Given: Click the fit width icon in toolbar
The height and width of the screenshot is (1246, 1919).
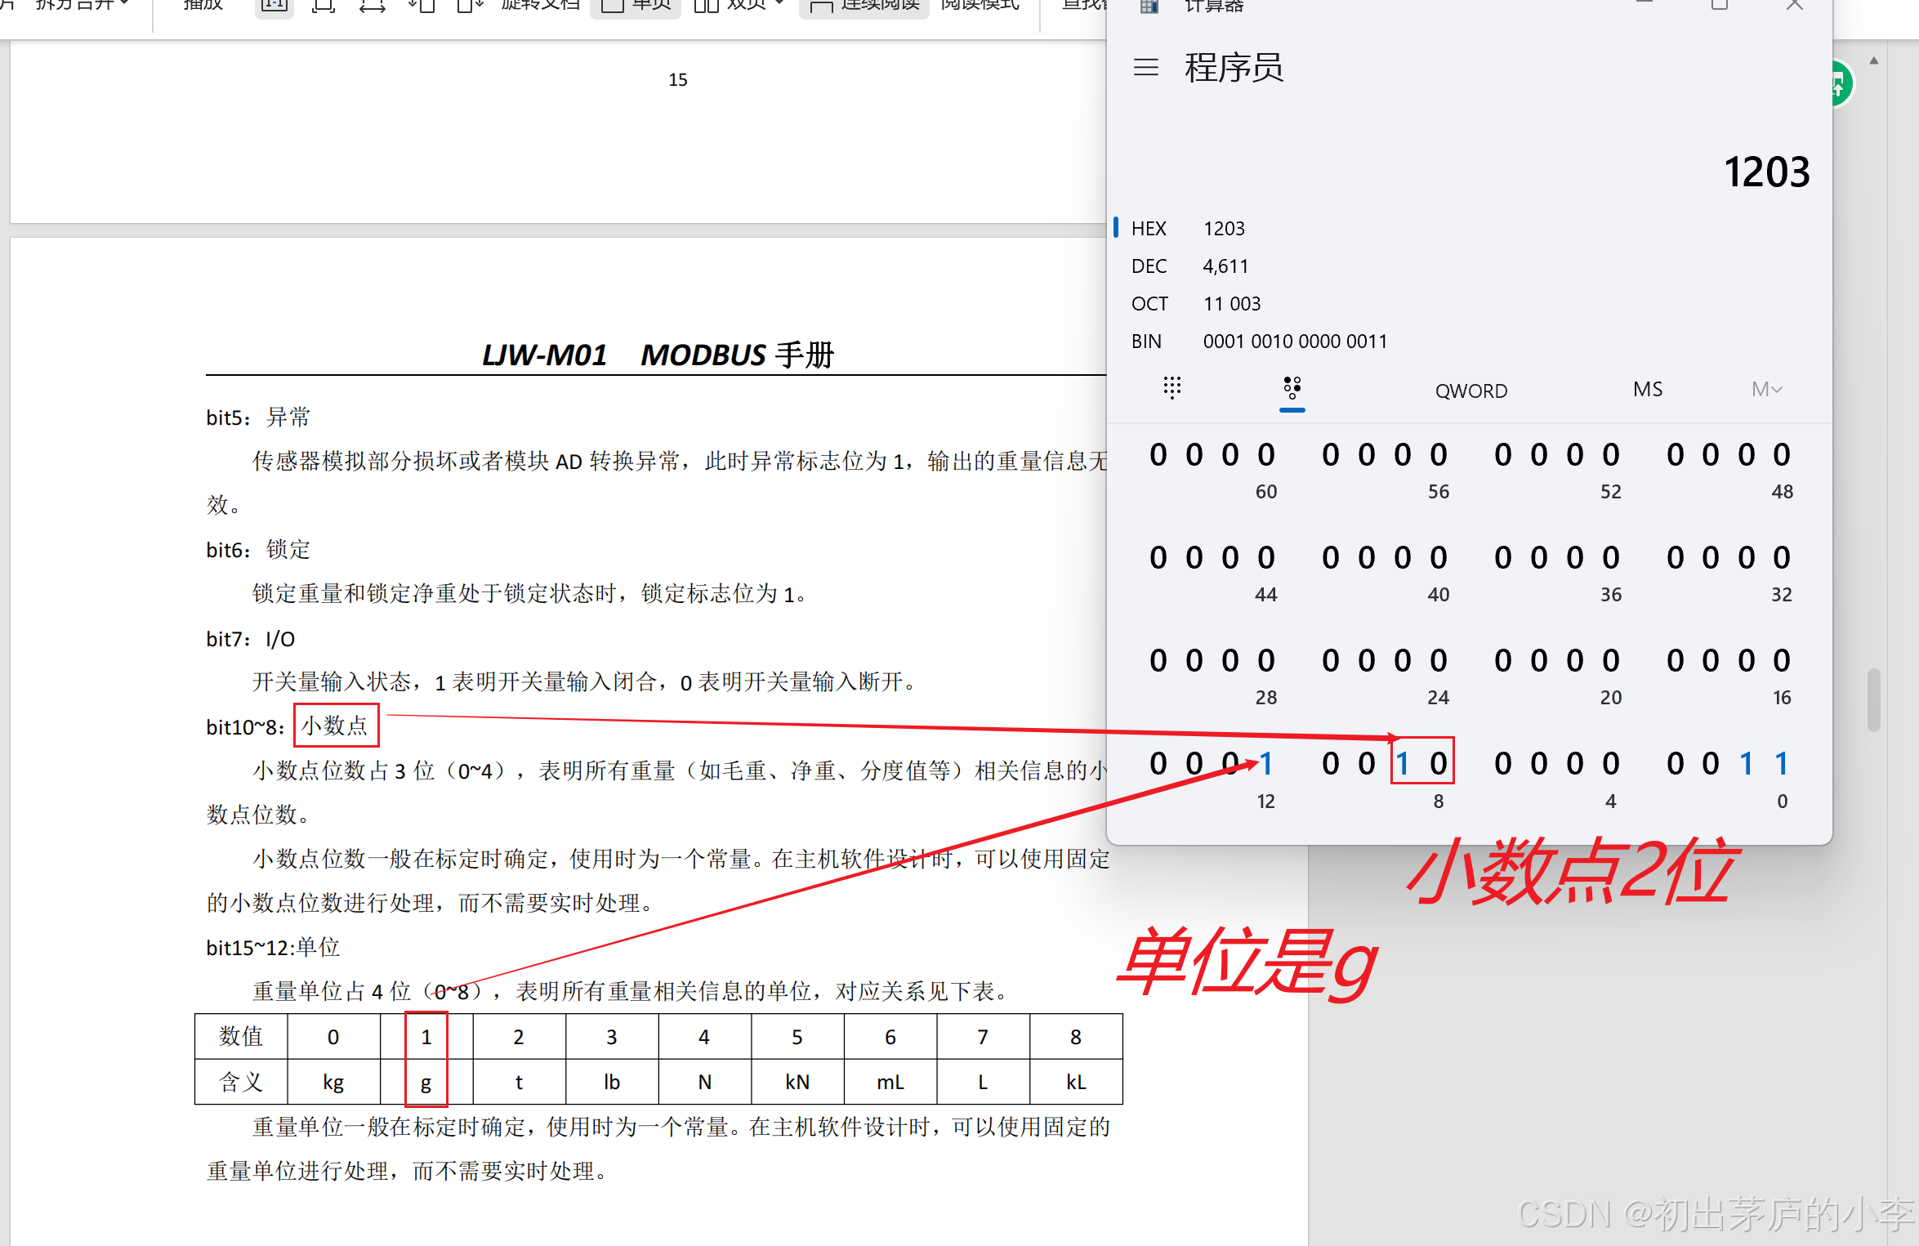Looking at the screenshot, I should pyautogui.click(x=373, y=7).
